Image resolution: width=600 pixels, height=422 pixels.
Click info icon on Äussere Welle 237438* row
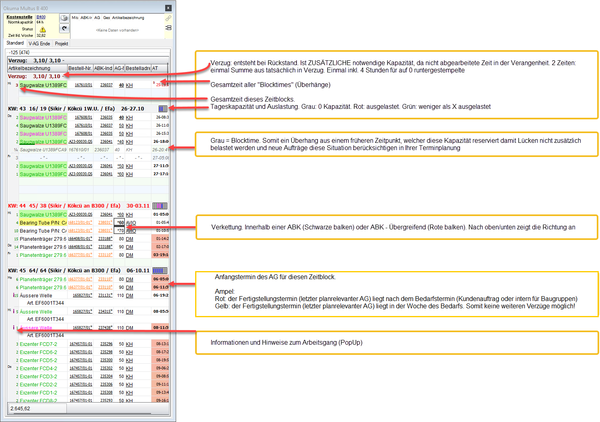14,328
